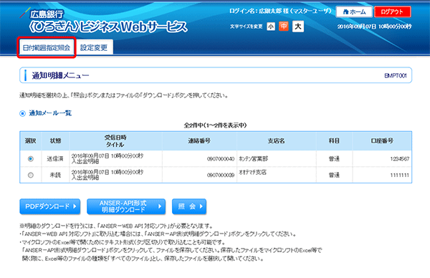Image resolution: width=430 pixels, height=278 pixels.
Task: Click the 状態 column header
Action: 55,141
